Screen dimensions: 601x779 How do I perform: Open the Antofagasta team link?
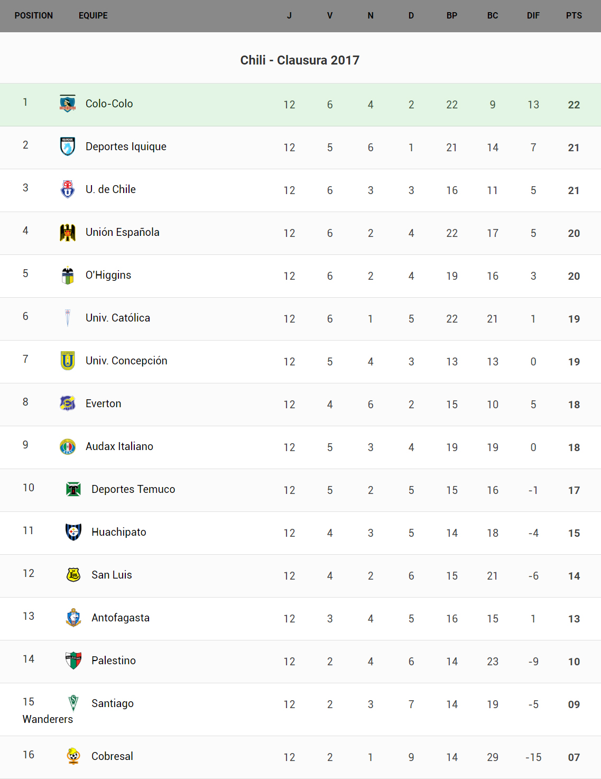coord(121,618)
